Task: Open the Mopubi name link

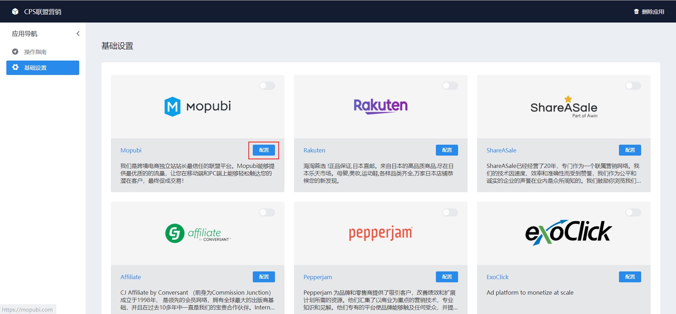Action: click(131, 150)
